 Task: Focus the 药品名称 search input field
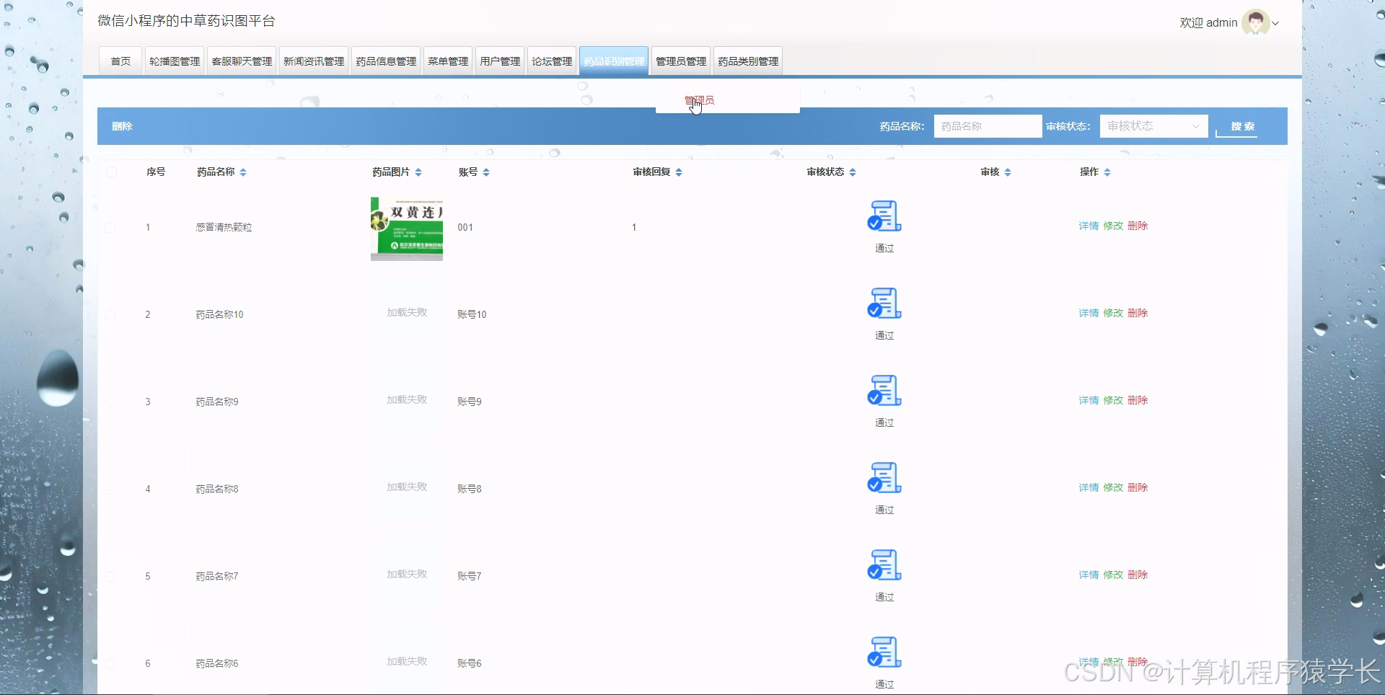tap(988, 126)
